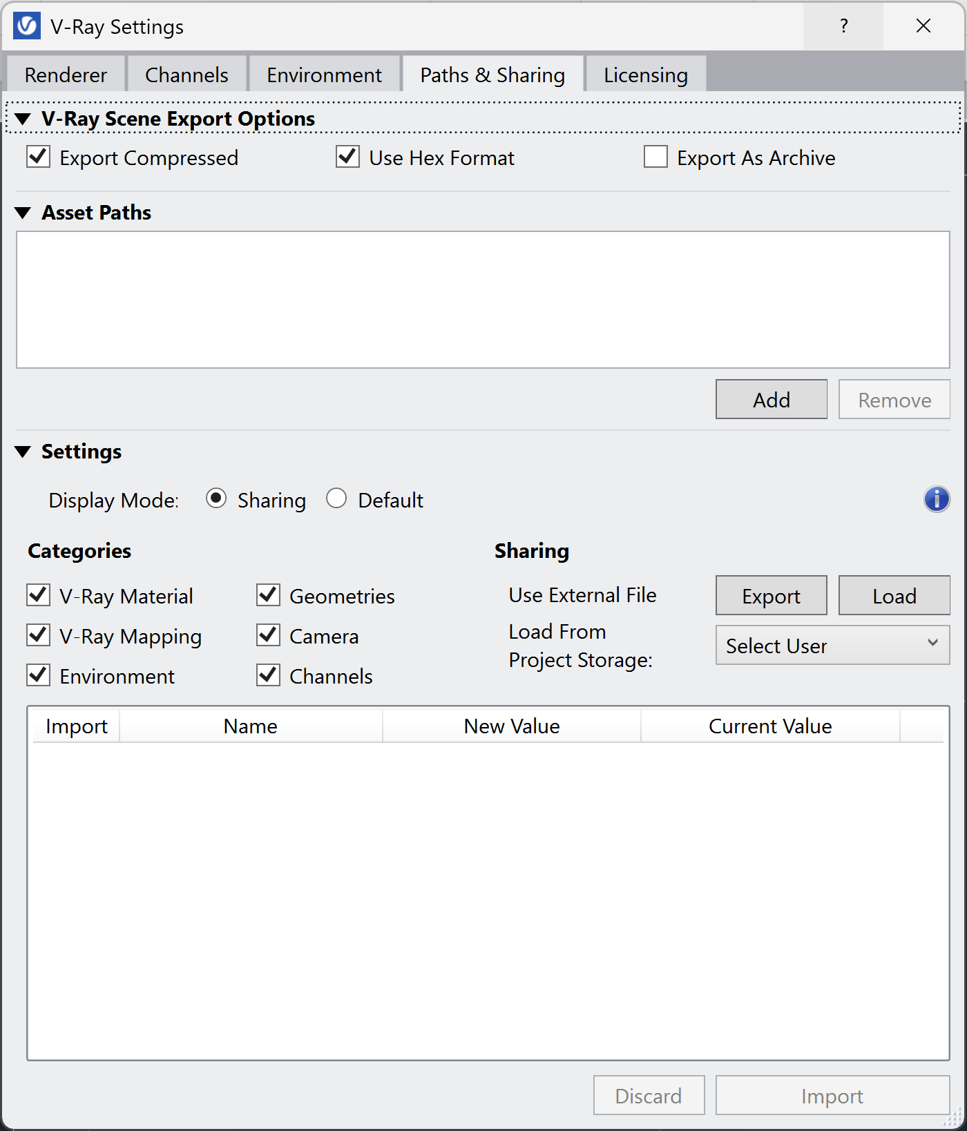
Task: Collapse V-Ray Scene Export Options section
Action: 23,119
